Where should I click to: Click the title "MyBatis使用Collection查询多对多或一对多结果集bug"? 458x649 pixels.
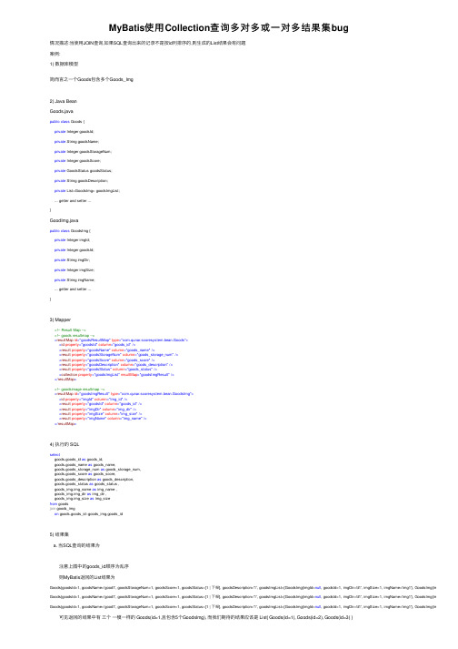229,28
